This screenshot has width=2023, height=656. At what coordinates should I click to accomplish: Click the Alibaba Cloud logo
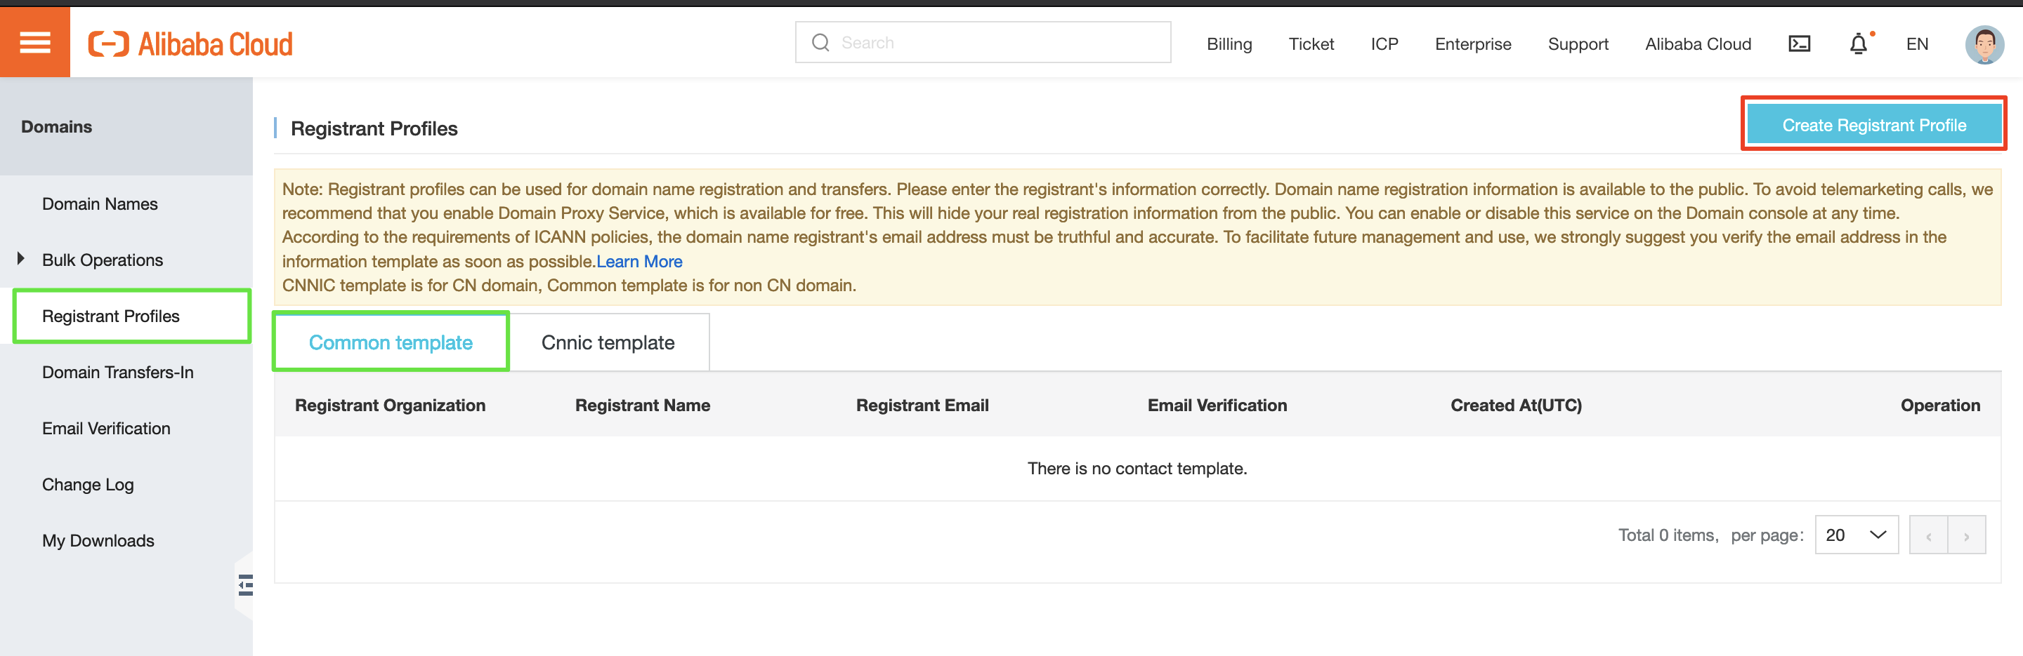[x=190, y=44]
